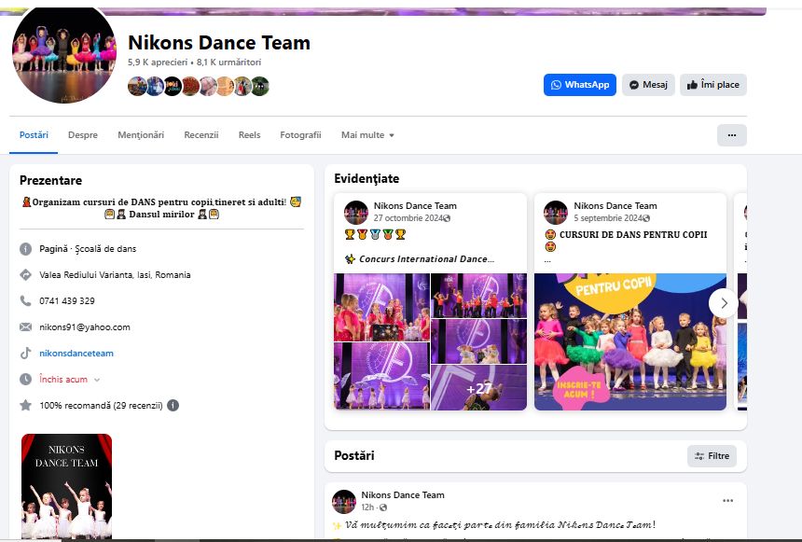Open the Nikons Dance Team profile picture
The image size is (802, 542).
(64, 53)
